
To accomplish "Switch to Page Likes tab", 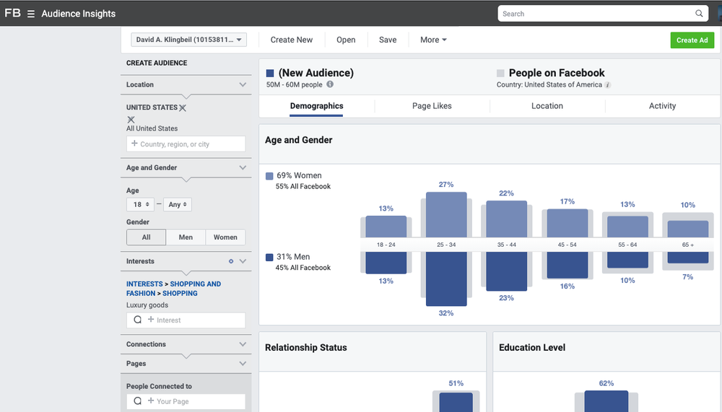I will tap(432, 106).
